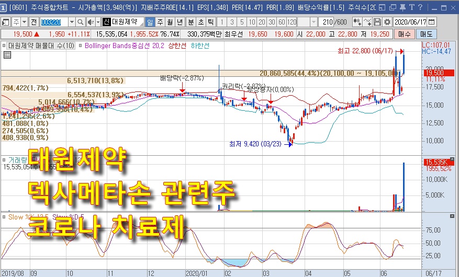The width and height of the screenshot is (459, 277).
Task: Click the duplicate window icon in title bar
Action: [x=393, y=8]
